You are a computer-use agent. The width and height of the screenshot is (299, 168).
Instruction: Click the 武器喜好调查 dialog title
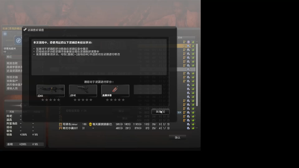pos(36,30)
